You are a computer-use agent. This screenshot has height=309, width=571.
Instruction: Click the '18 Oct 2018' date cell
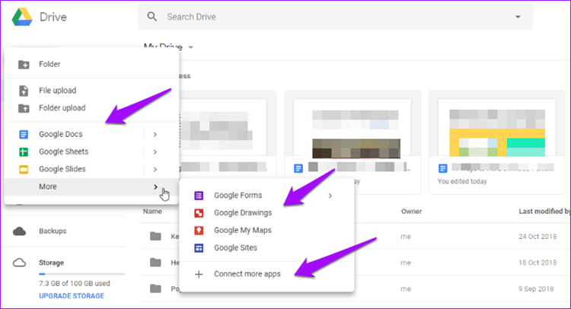(x=538, y=263)
